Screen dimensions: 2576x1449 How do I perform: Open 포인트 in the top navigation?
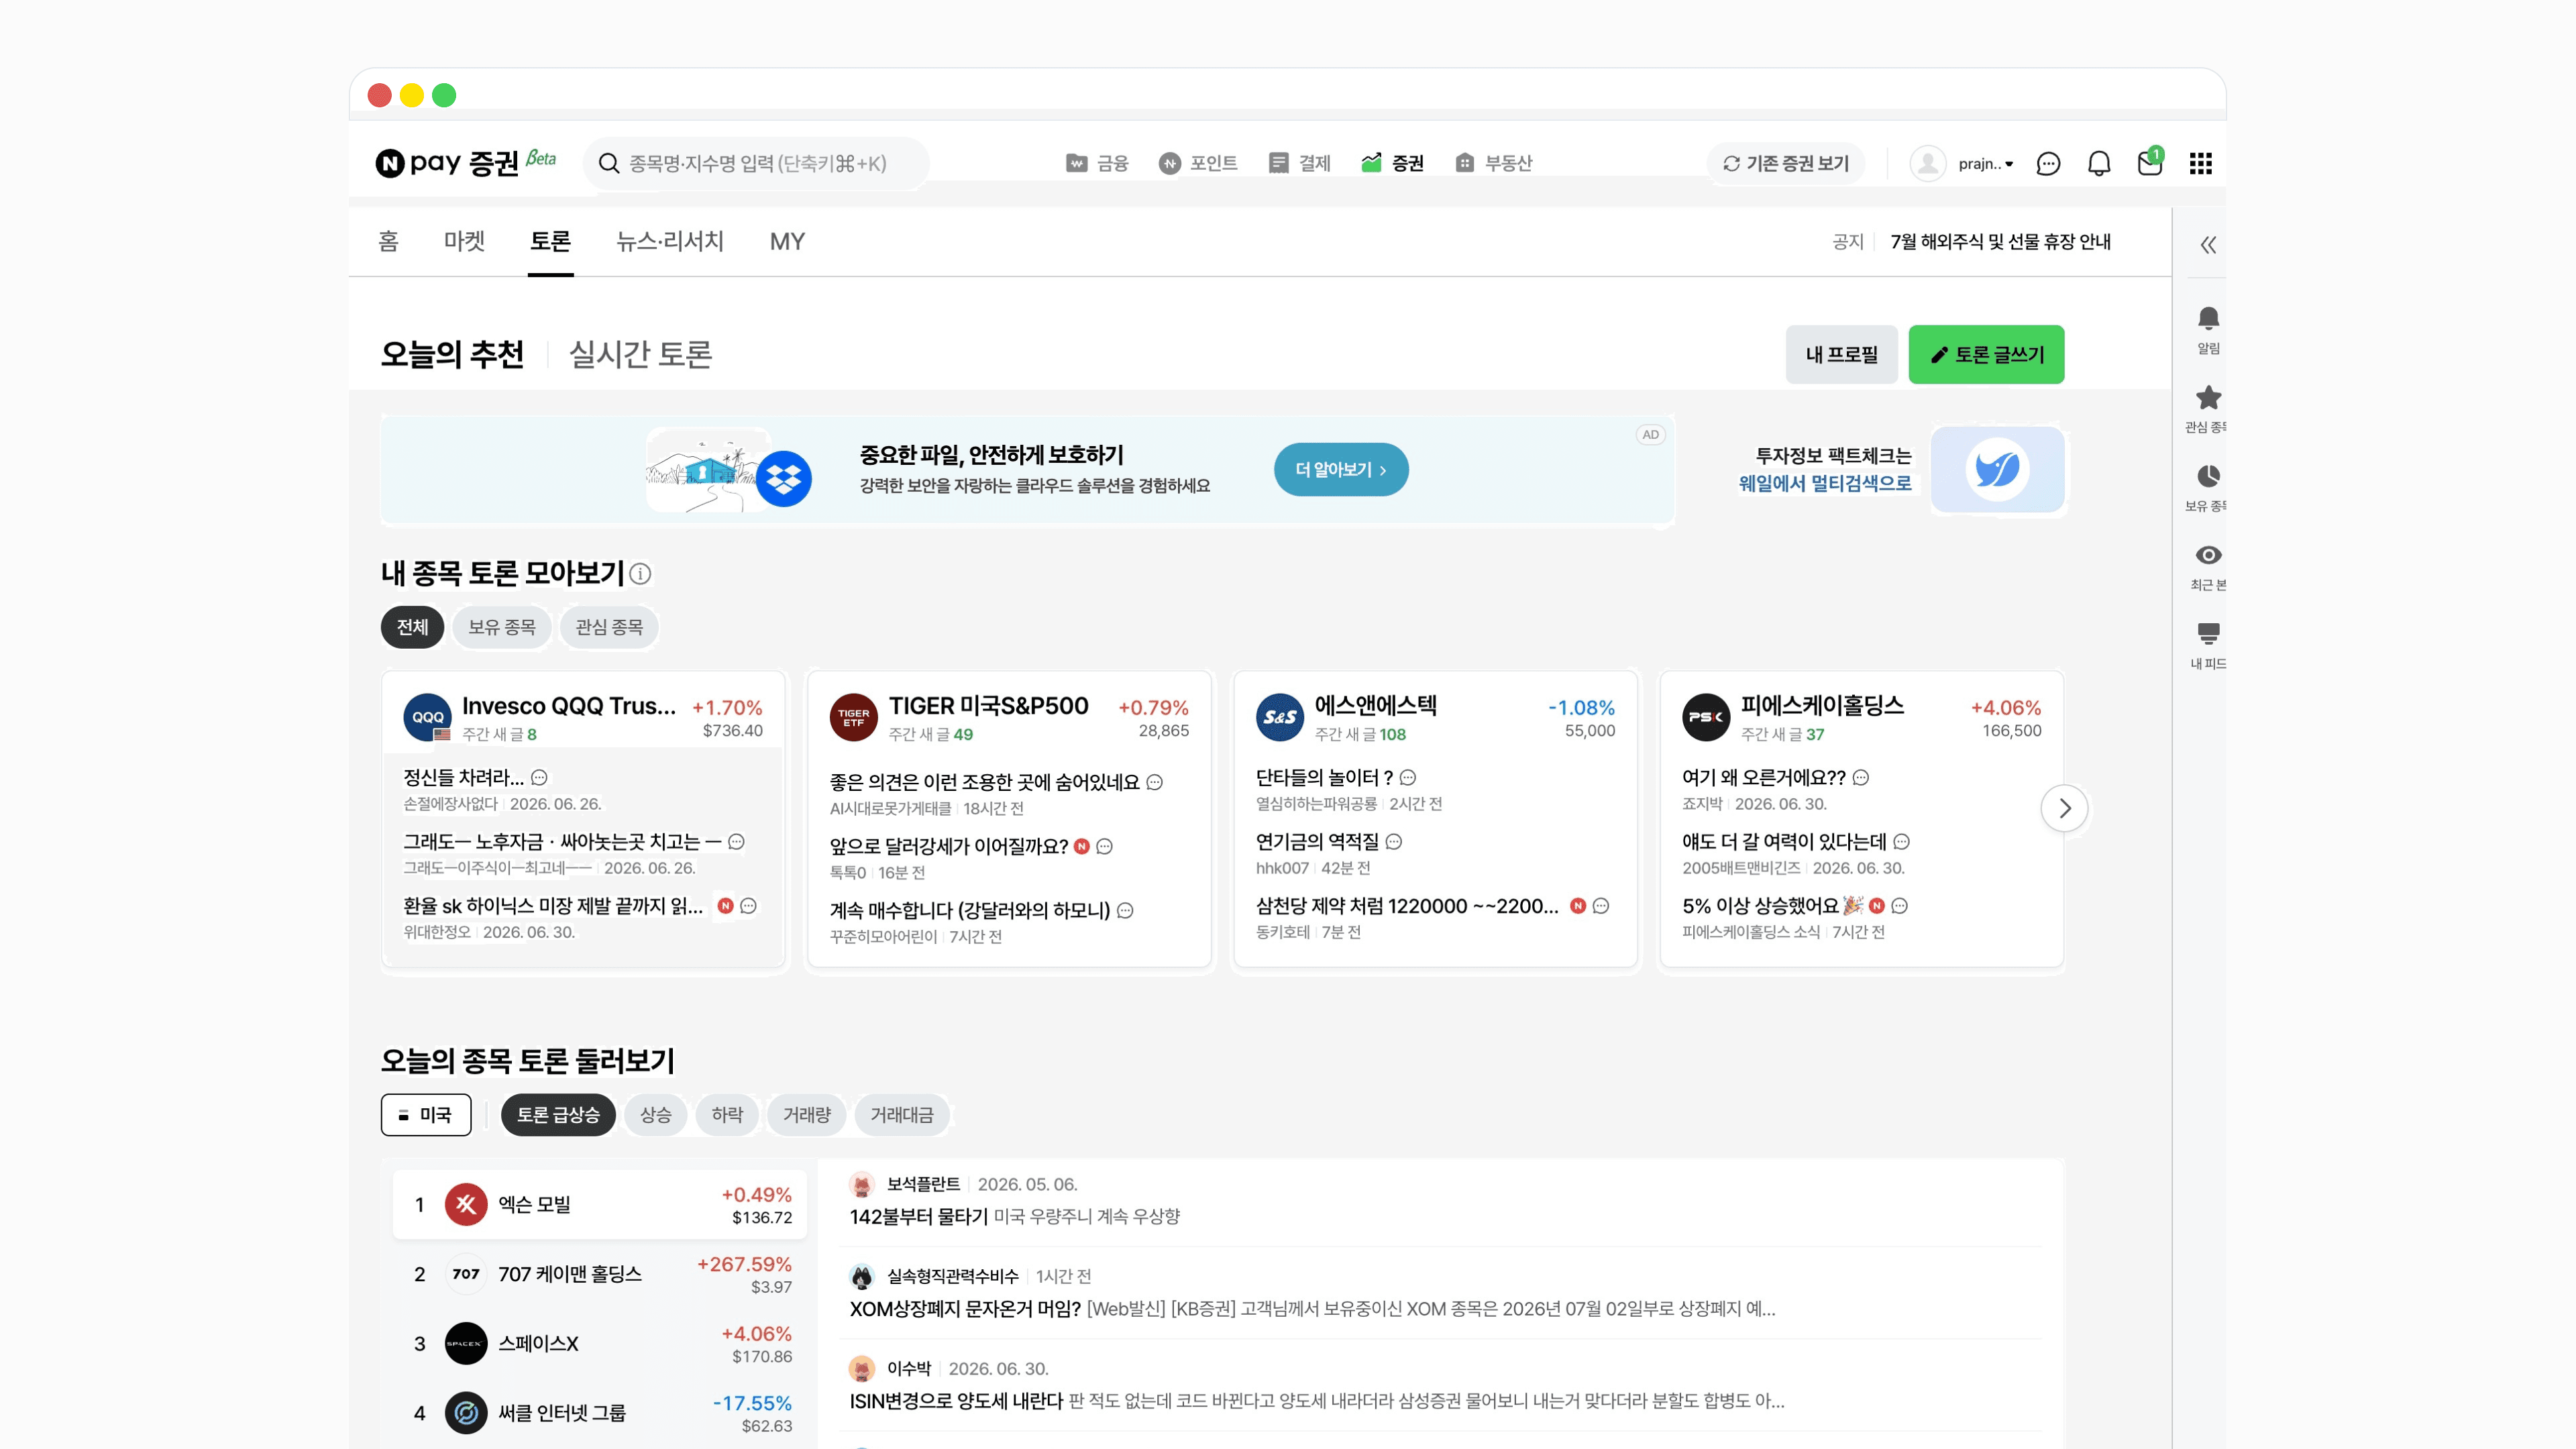(x=1198, y=163)
